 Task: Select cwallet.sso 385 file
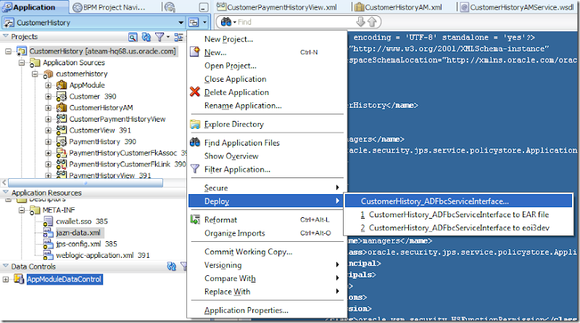coord(82,222)
